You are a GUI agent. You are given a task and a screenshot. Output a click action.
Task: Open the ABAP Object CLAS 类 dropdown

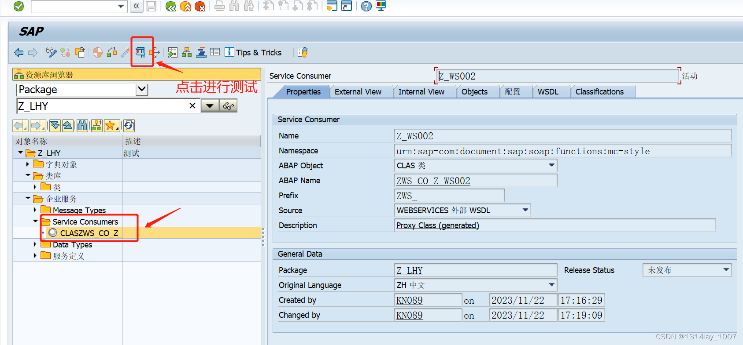[551, 165]
